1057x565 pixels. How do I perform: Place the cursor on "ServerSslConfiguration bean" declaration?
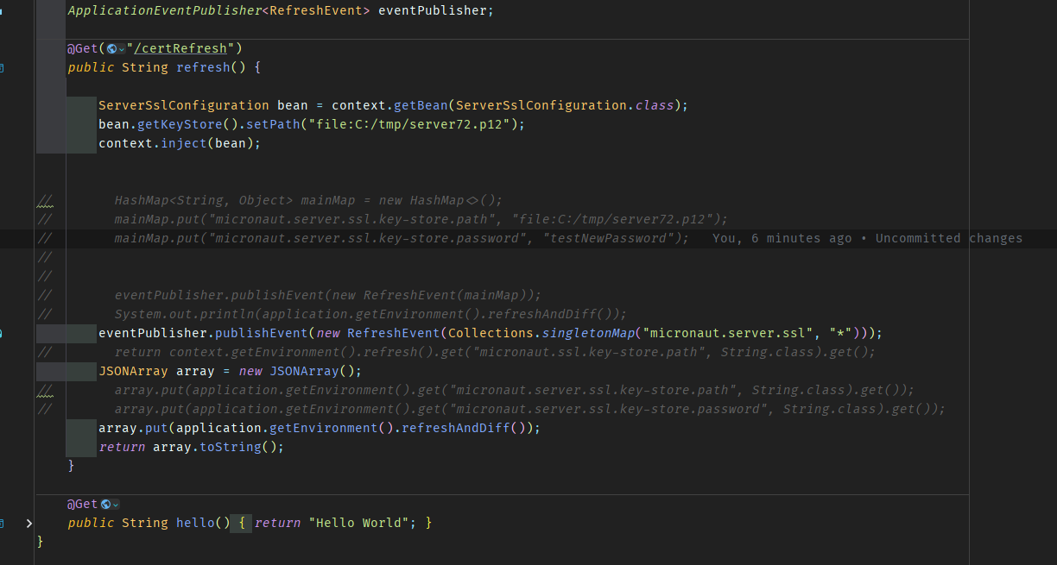tap(203, 105)
